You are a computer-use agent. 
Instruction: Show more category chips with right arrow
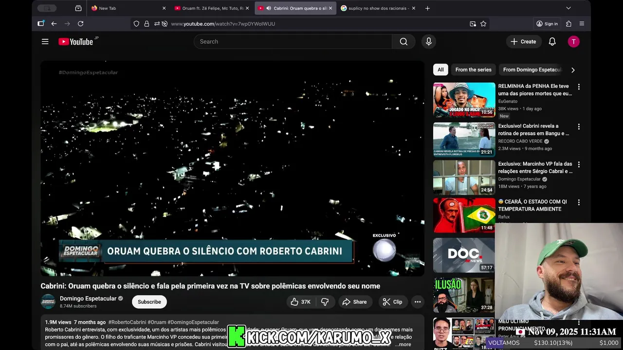click(573, 70)
